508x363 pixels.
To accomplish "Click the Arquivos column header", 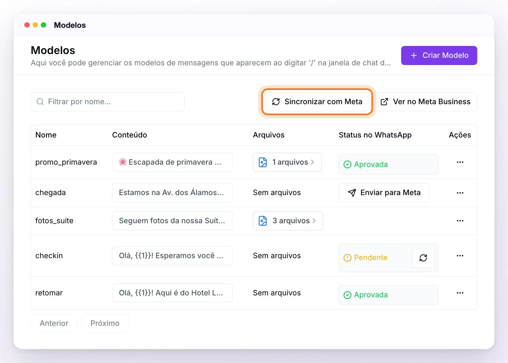I will (269, 135).
